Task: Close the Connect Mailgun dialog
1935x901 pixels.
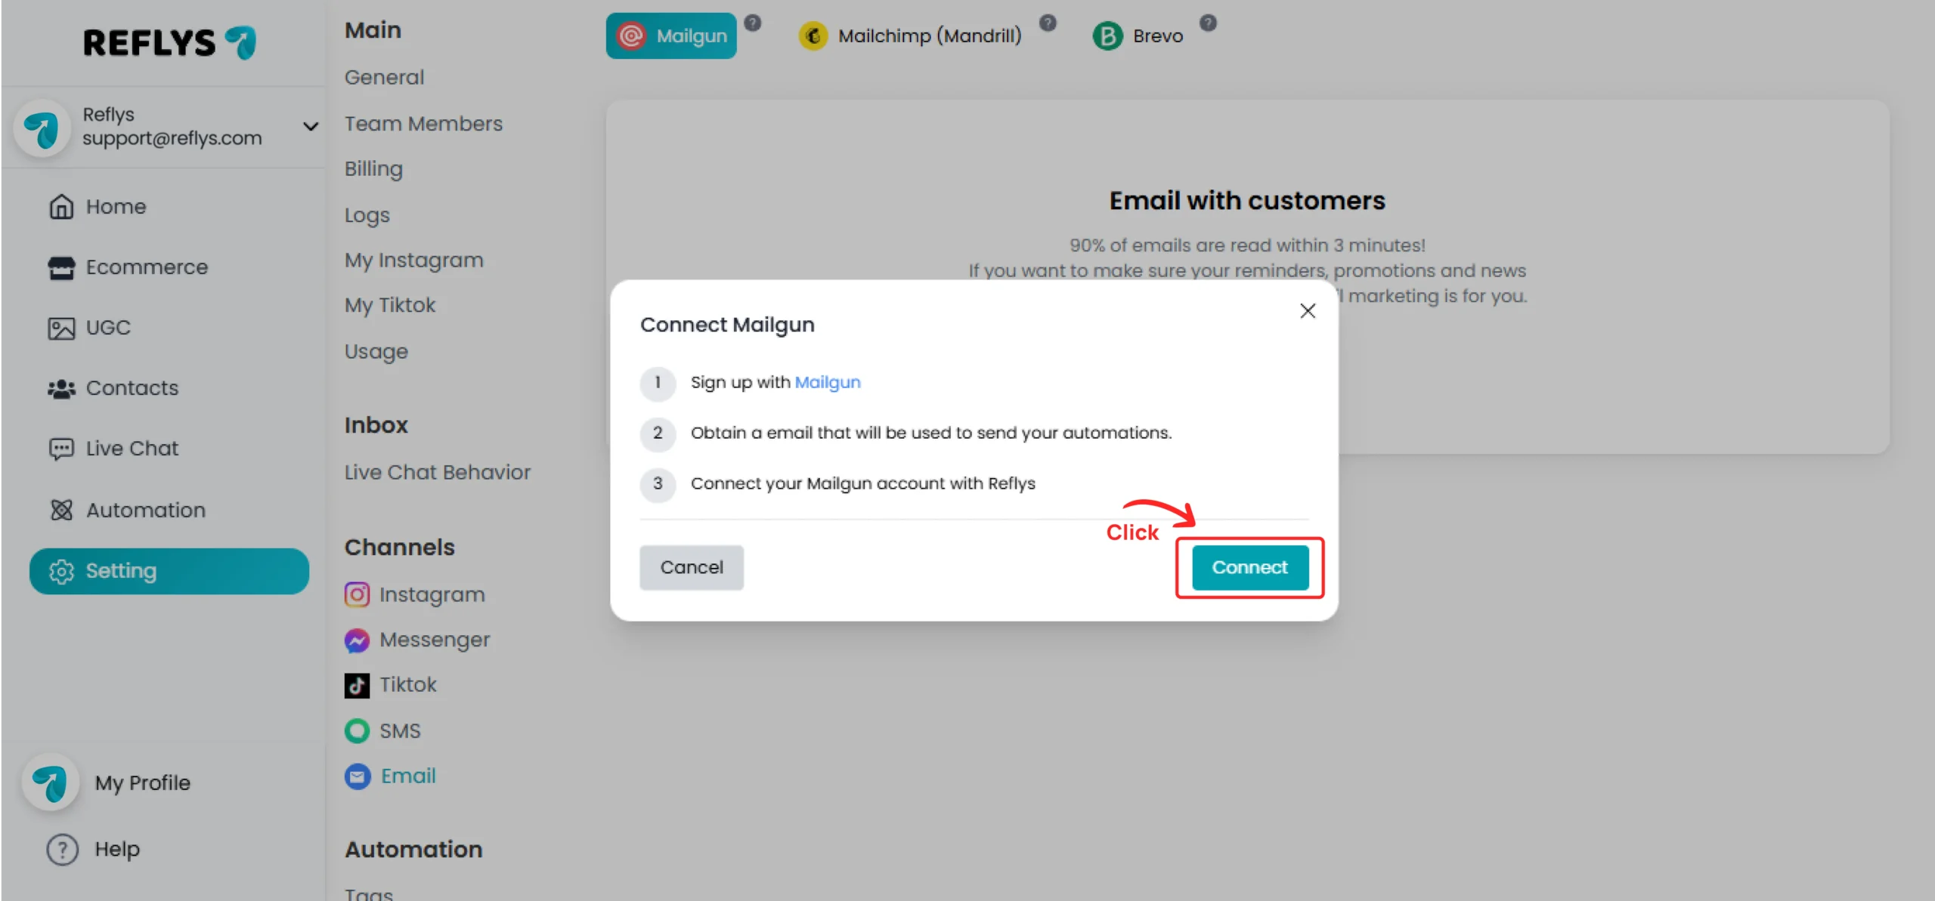Action: click(1307, 310)
